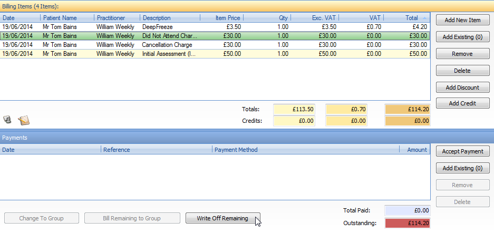Click the Payments Reference column header

[157, 150]
